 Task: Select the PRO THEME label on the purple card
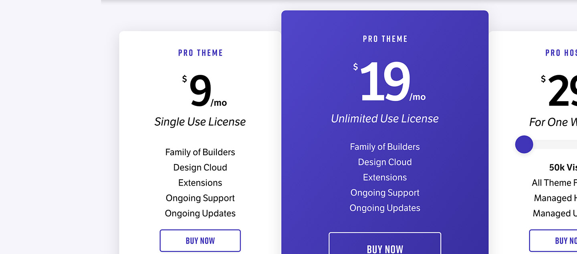point(385,39)
